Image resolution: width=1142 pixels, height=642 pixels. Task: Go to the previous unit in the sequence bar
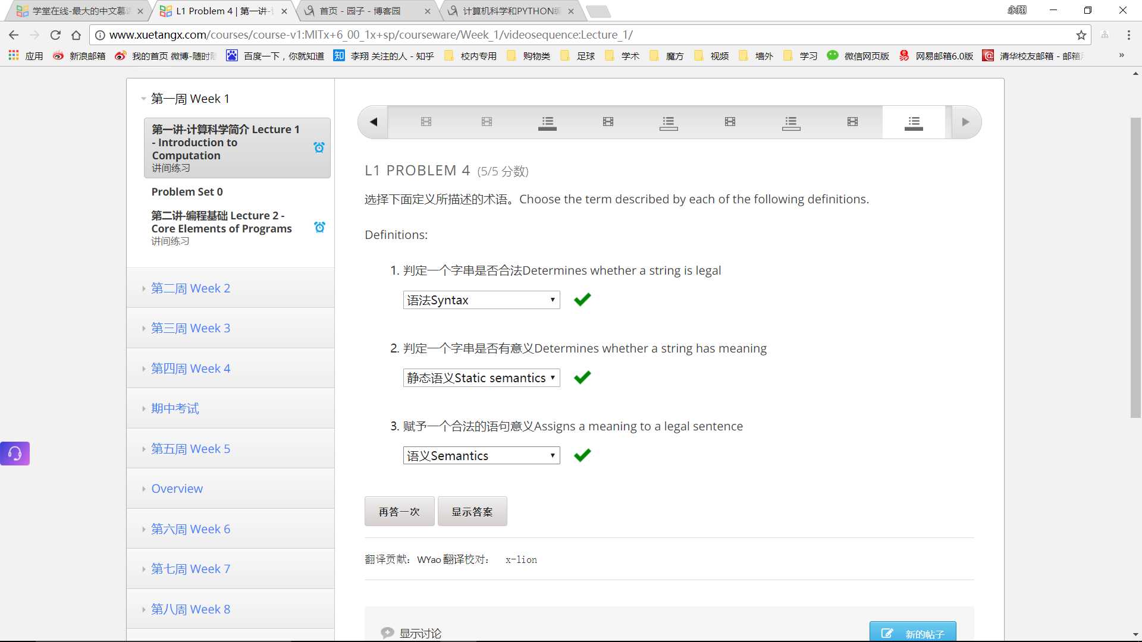tap(374, 122)
